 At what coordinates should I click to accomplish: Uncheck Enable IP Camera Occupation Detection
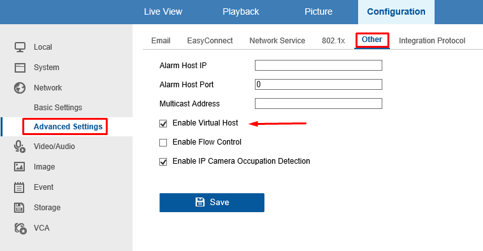pyautogui.click(x=163, y=162)
